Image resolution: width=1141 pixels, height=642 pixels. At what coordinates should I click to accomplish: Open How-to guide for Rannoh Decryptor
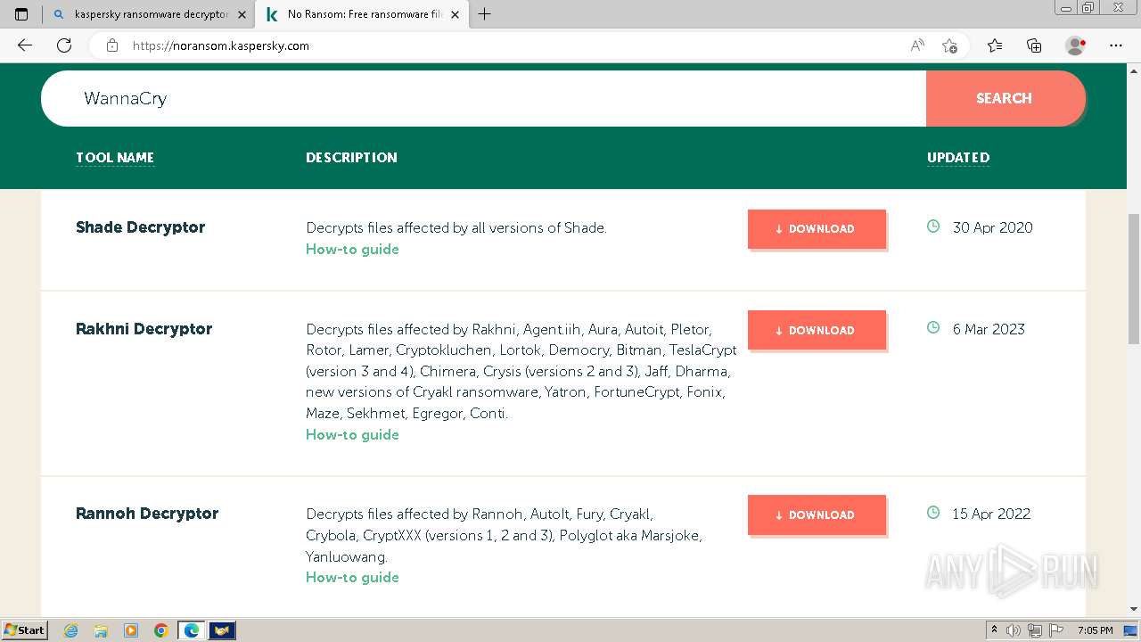(352, 578)
